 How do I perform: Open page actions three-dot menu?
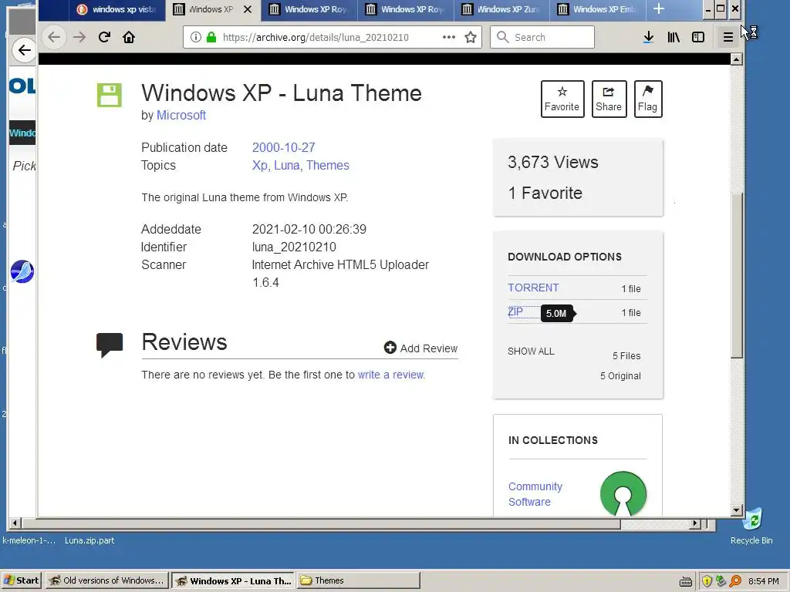pyautogui.click(x=448, y=37)
